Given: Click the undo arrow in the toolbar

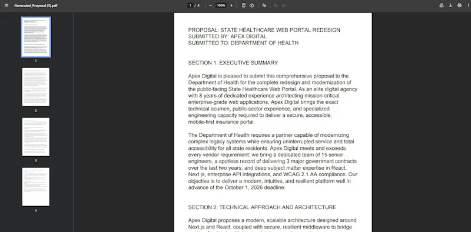Looking at the screenshot, I should [x=276, y=5].
